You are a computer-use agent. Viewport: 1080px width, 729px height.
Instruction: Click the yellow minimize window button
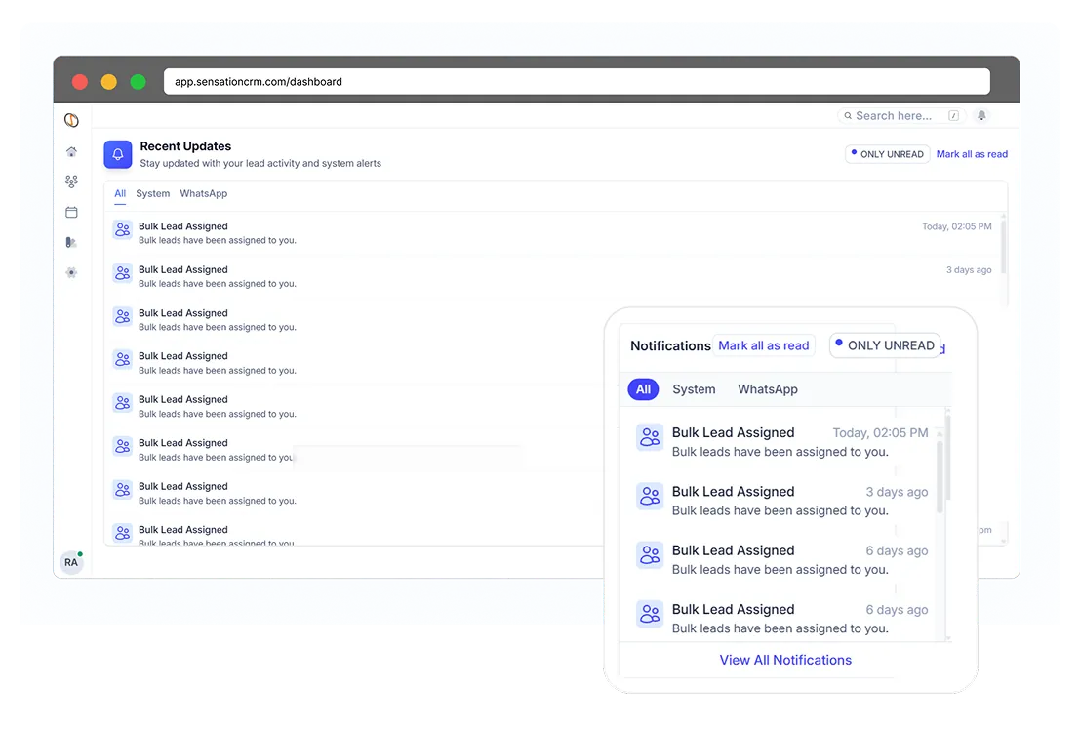pos(109,82)
